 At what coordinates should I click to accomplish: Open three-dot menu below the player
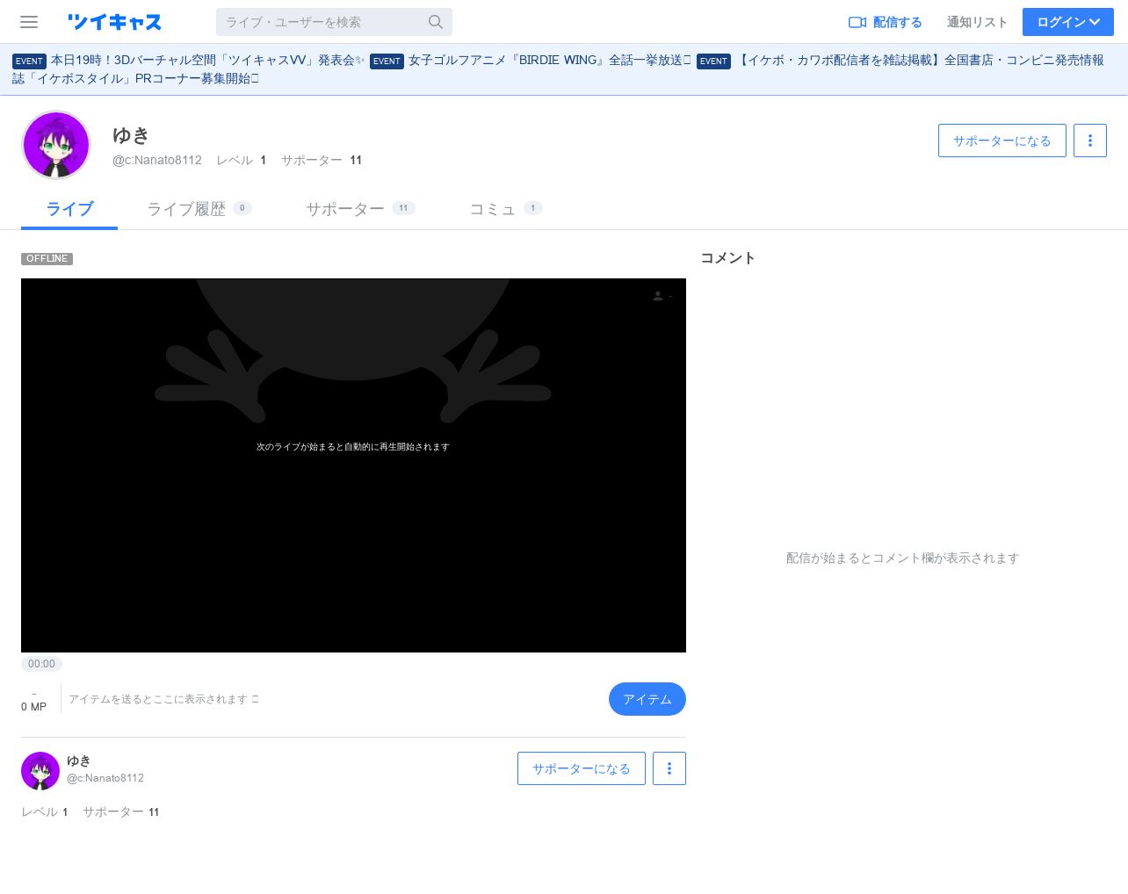coord(669,768)
